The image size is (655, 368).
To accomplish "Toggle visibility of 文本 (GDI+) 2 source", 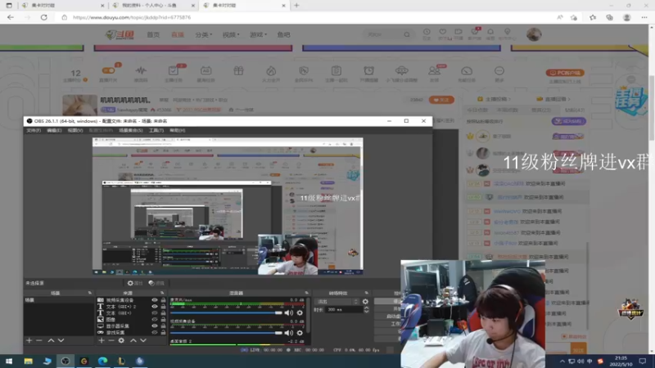I will 155,306.
